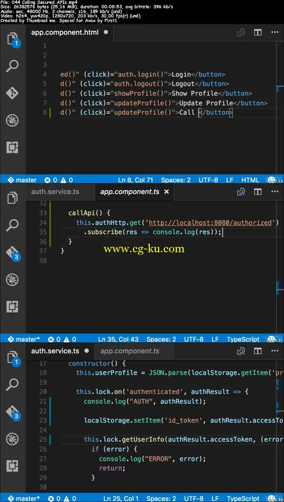This screenshot has width=284, height=502.
Task: Select the app.component.html tab
Action: 69,32
